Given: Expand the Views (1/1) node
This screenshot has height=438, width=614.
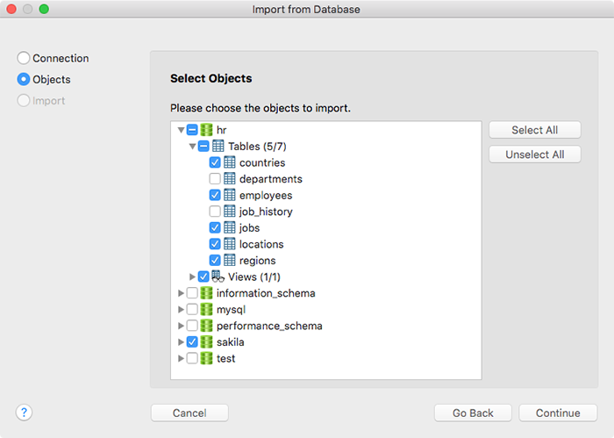Looking at the screenshot, I should 192,277.
